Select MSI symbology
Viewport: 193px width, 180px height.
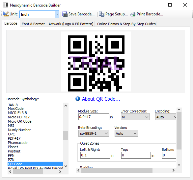pyautogui.click(x=35, y=126)
